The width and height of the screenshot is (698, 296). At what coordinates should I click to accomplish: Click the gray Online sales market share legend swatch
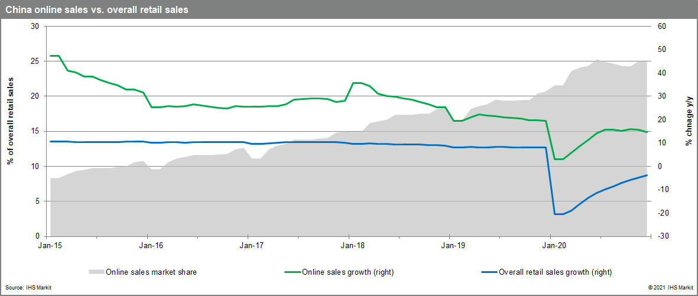click(96, 272)
